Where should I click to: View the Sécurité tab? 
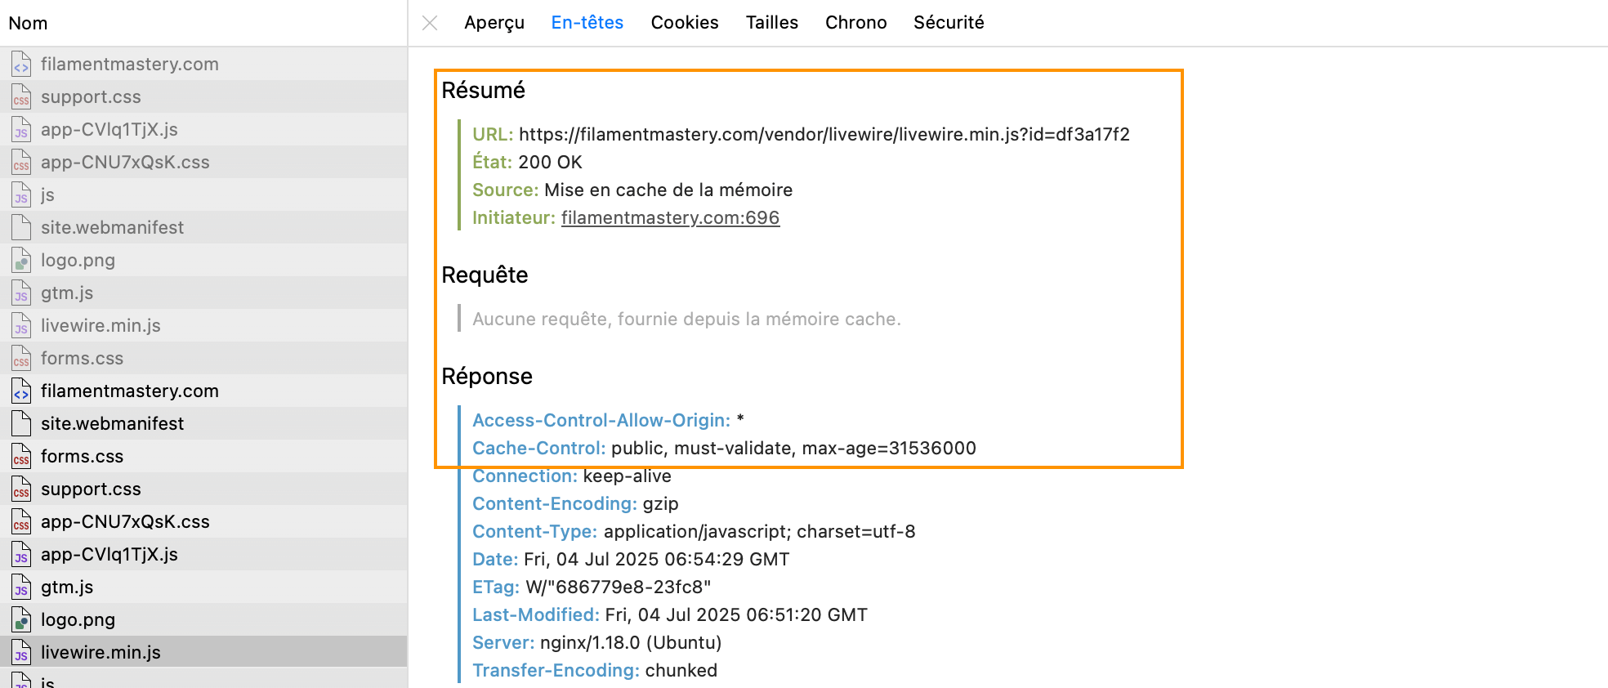tap(949, 23)
